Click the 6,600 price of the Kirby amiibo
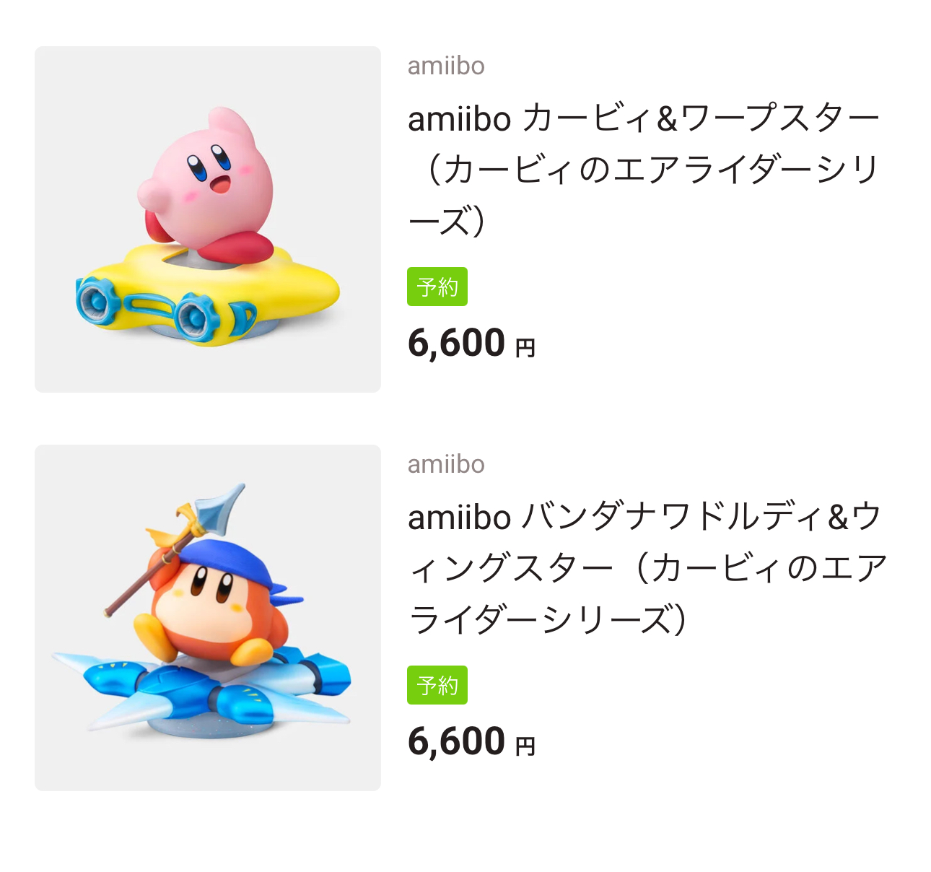 click(x=456, y=343)
